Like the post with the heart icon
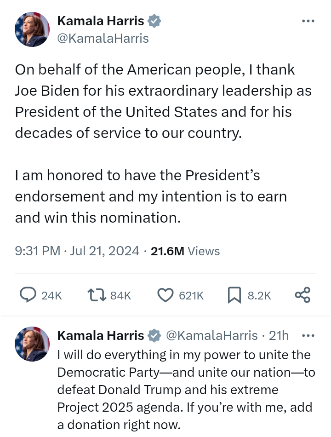This screenshot has height=437, width=331. pyautogui.click(x=165, y=295)
